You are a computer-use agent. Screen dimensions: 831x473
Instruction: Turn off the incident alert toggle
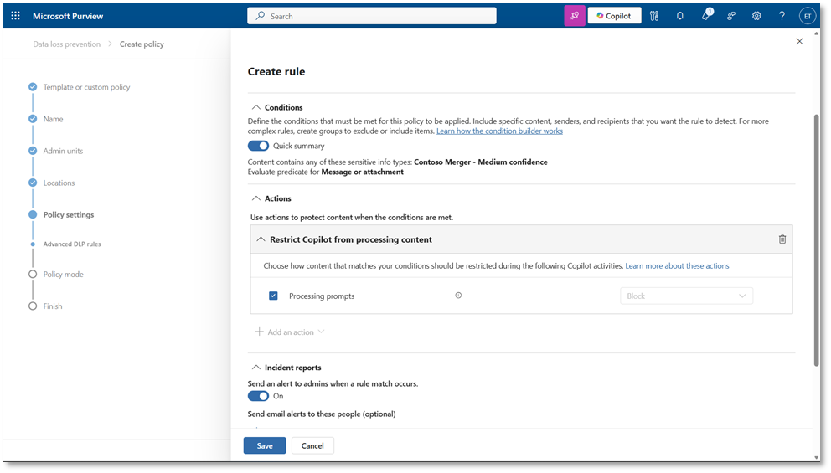tap(258, 396)
